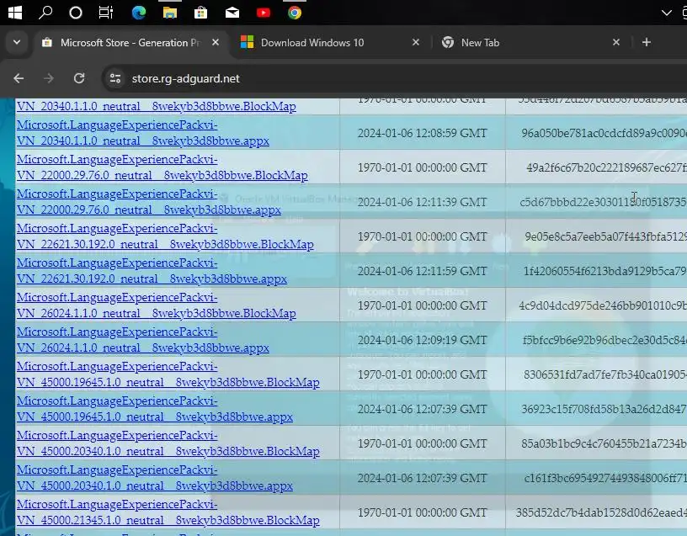Select hash starting with 8306531fd7ad7f
Image resolution: width=687 pixels, height=536 pixels.
[605, 374]
